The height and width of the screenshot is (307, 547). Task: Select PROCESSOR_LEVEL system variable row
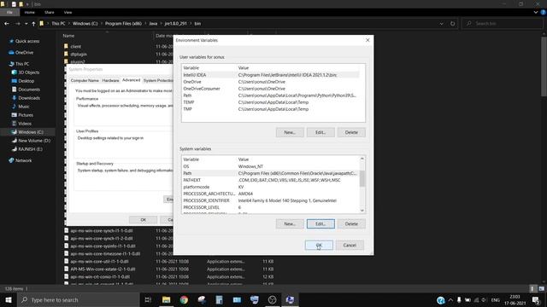[271, 207]
